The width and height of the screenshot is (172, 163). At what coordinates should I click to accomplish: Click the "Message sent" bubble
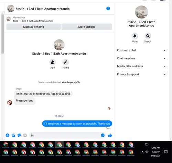(x=24, y=101)
